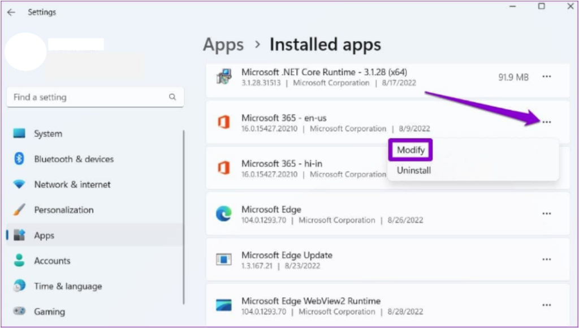Viewport: 579px width, 328px height.
Task: Open the System category label
Action: (48, 133)
